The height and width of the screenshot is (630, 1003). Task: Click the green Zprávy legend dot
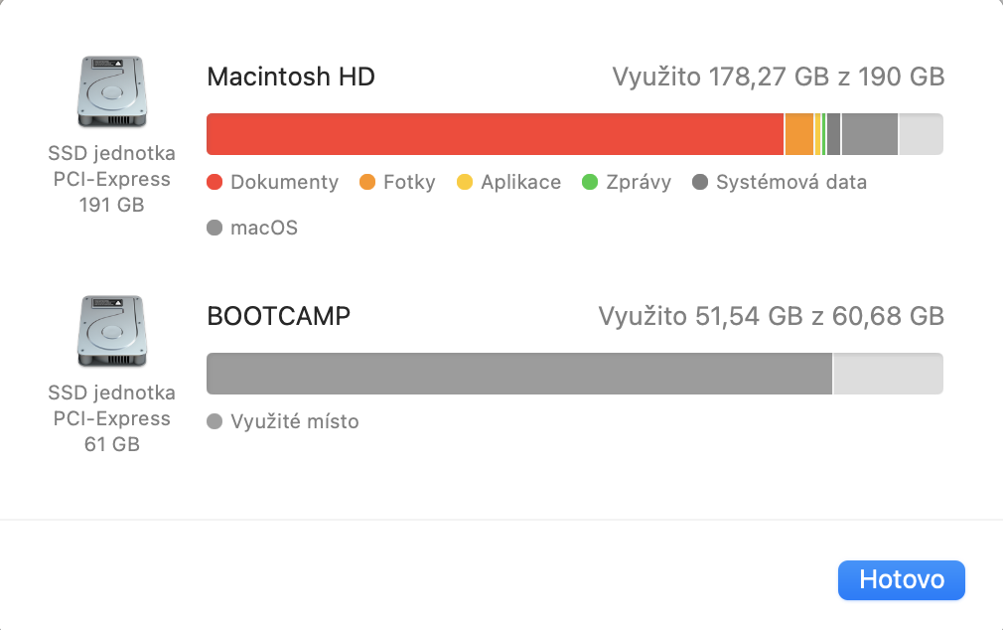point(590,183)
